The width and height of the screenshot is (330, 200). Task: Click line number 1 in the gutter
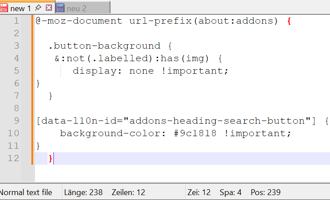(x=16, y=21)
